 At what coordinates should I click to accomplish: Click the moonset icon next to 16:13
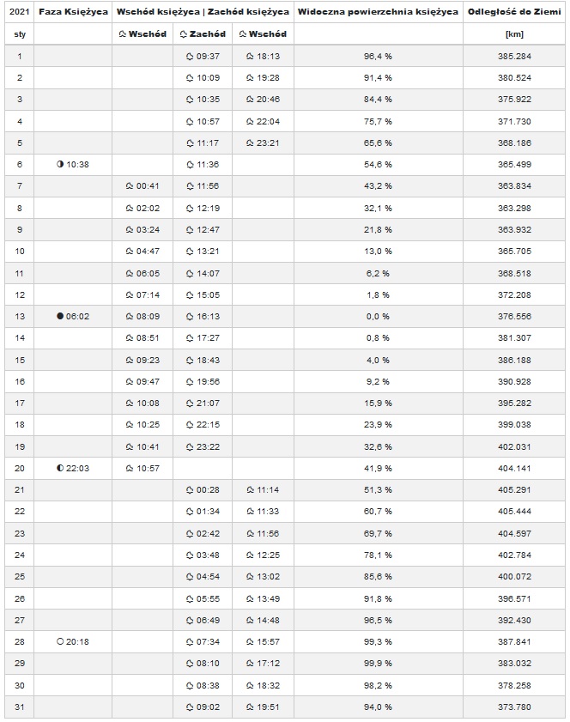(x=190, y=316)
